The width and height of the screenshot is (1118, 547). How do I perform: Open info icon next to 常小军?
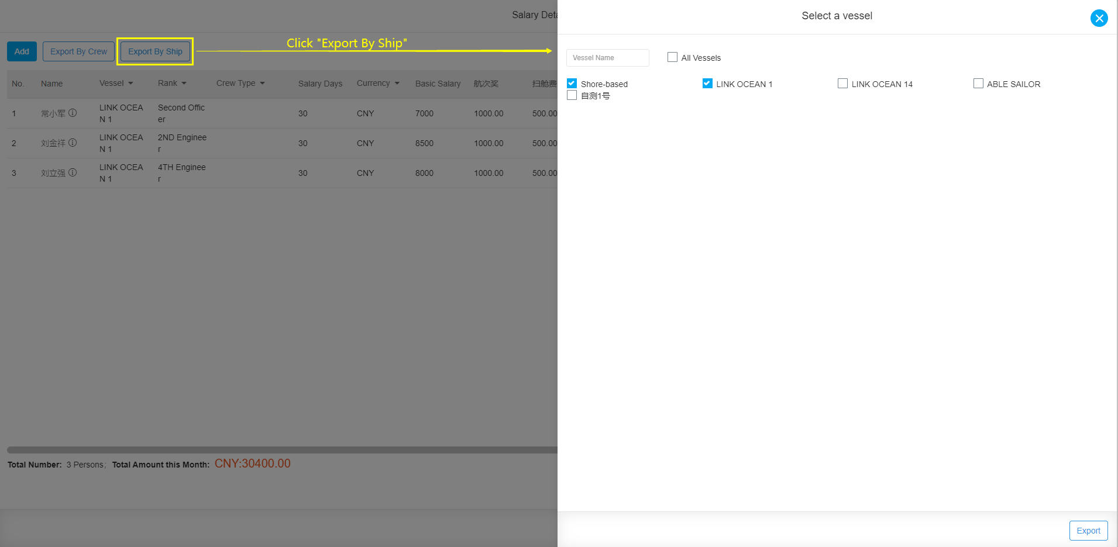[x=73, y=113]
